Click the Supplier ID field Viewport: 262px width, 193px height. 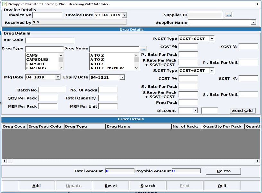pos(205,15)
